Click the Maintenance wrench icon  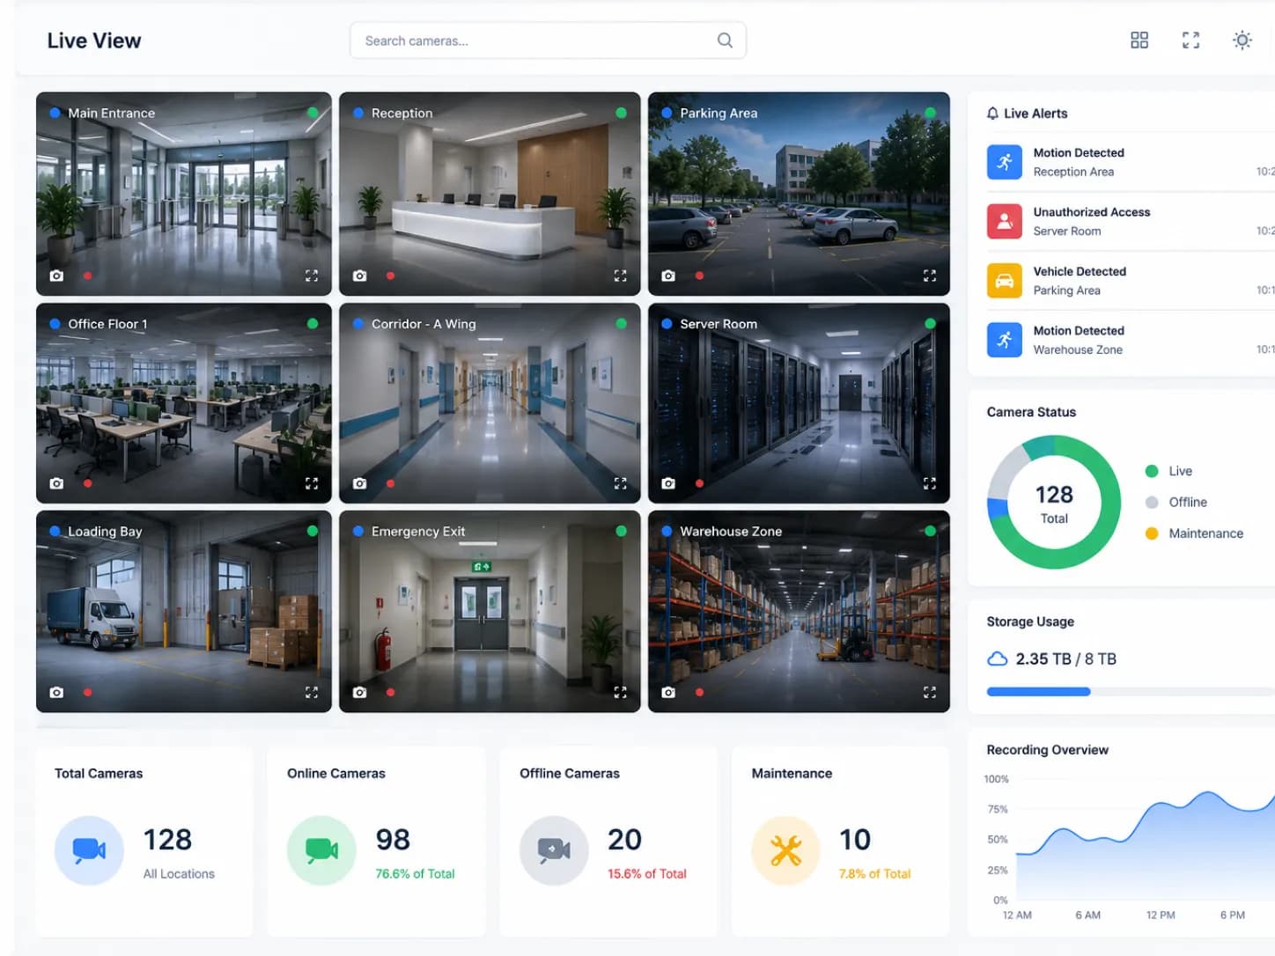pyautogui.click(x=785, y=850)
